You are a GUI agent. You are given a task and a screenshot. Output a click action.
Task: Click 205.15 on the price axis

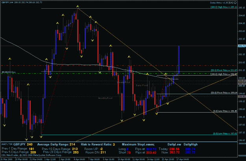(x=242, y=8)
